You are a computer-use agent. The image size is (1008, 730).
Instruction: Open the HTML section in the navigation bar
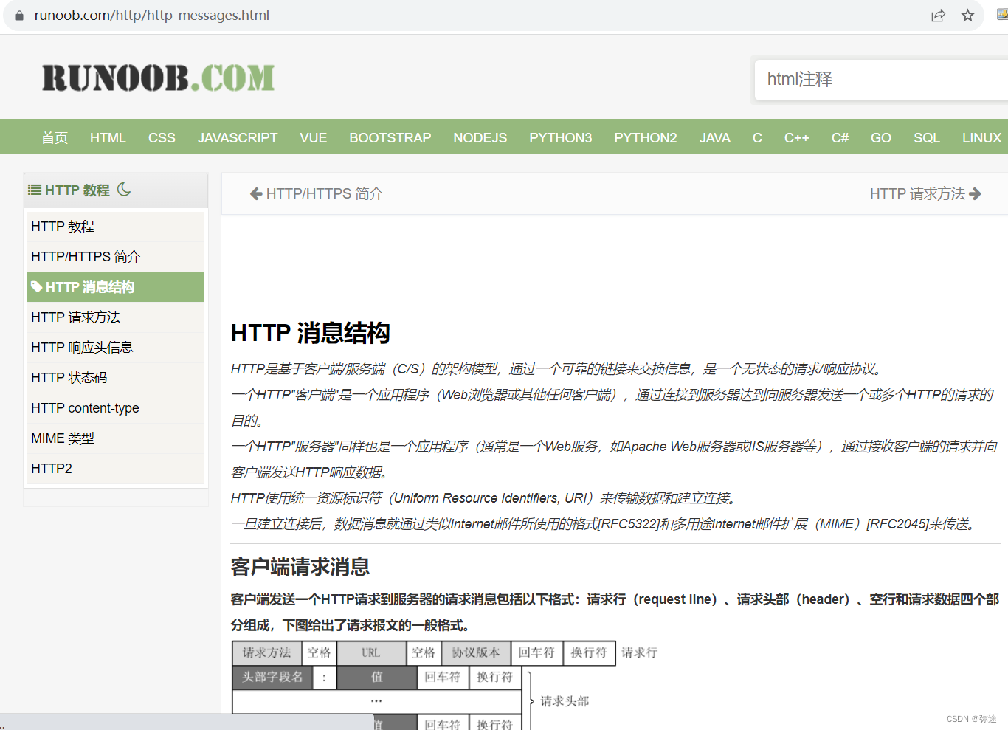[x=108, y=137]
